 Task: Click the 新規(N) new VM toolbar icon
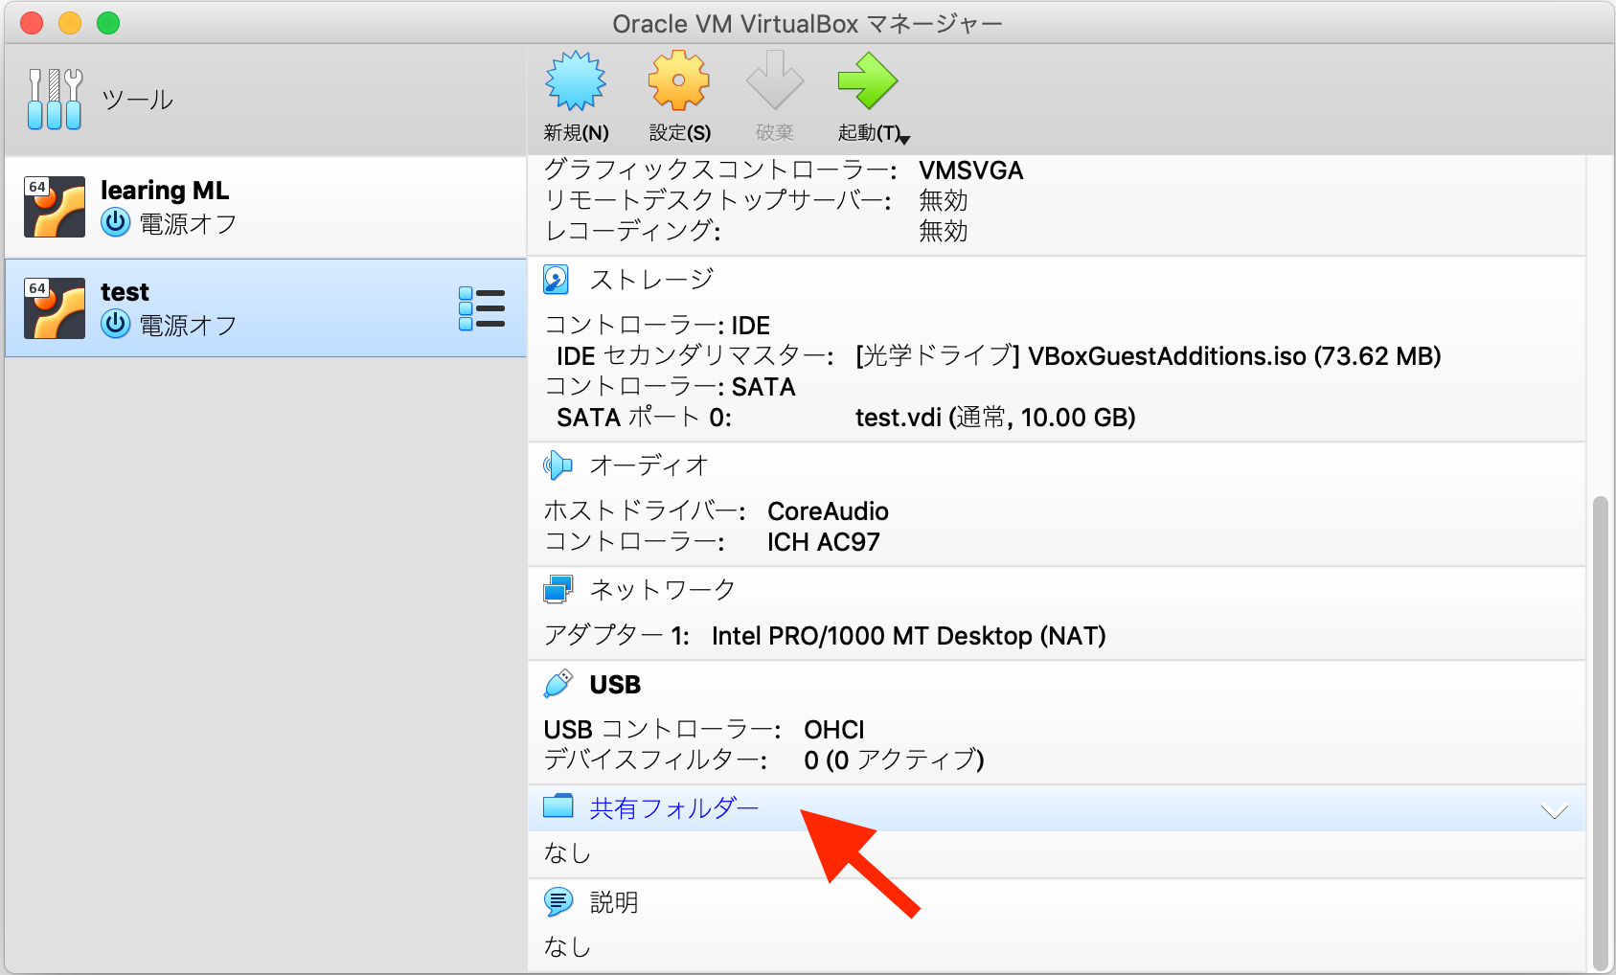[576, 81]
